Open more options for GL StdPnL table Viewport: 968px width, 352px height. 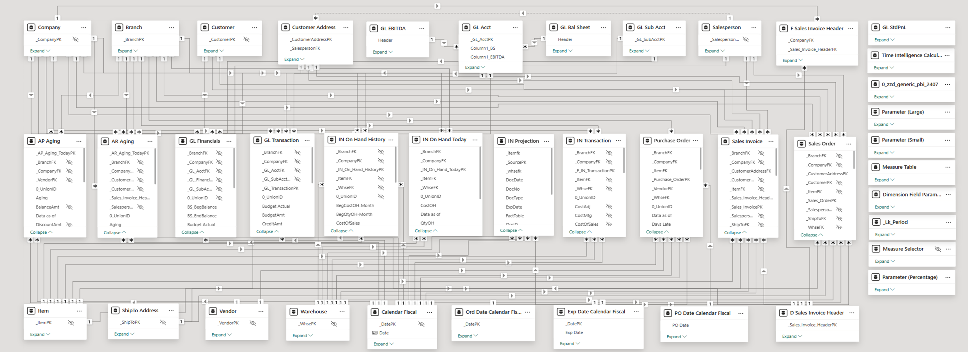(948, 27)
